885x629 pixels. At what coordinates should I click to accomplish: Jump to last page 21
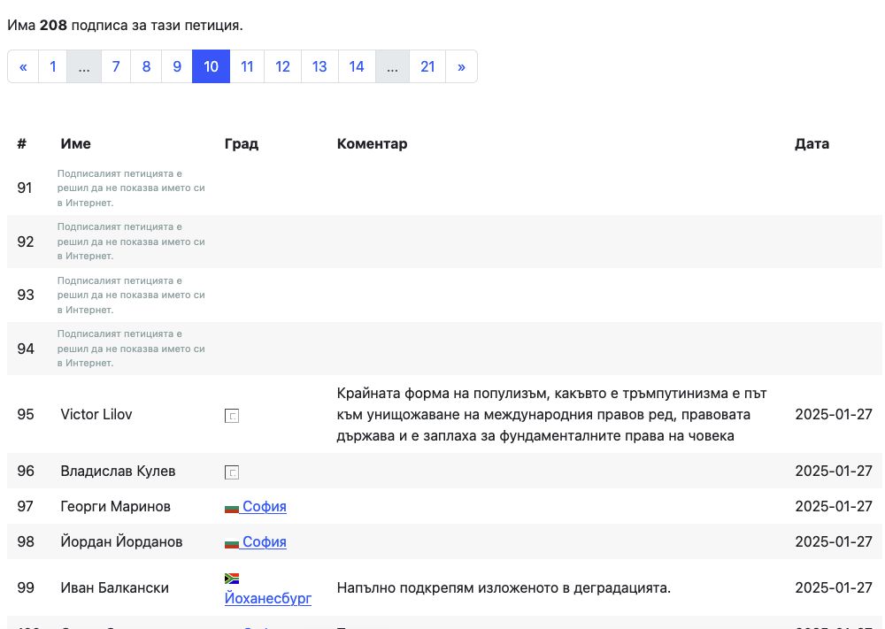(x=427, y=66)
